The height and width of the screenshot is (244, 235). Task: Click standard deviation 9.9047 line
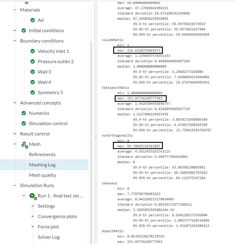(153, 157)
